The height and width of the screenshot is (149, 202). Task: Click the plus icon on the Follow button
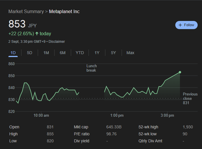(x=180, y=25)
